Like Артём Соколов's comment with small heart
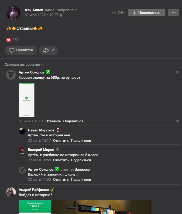The width and height of the screenshot is (182, 214). click(x=177, y=121)
